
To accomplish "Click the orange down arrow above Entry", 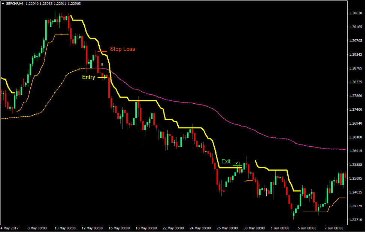I will coord(102,64).
